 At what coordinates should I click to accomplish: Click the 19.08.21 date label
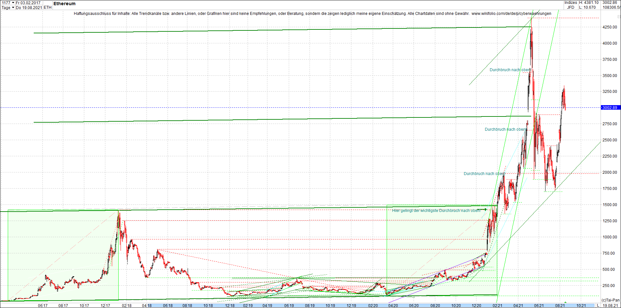point(610,305)
